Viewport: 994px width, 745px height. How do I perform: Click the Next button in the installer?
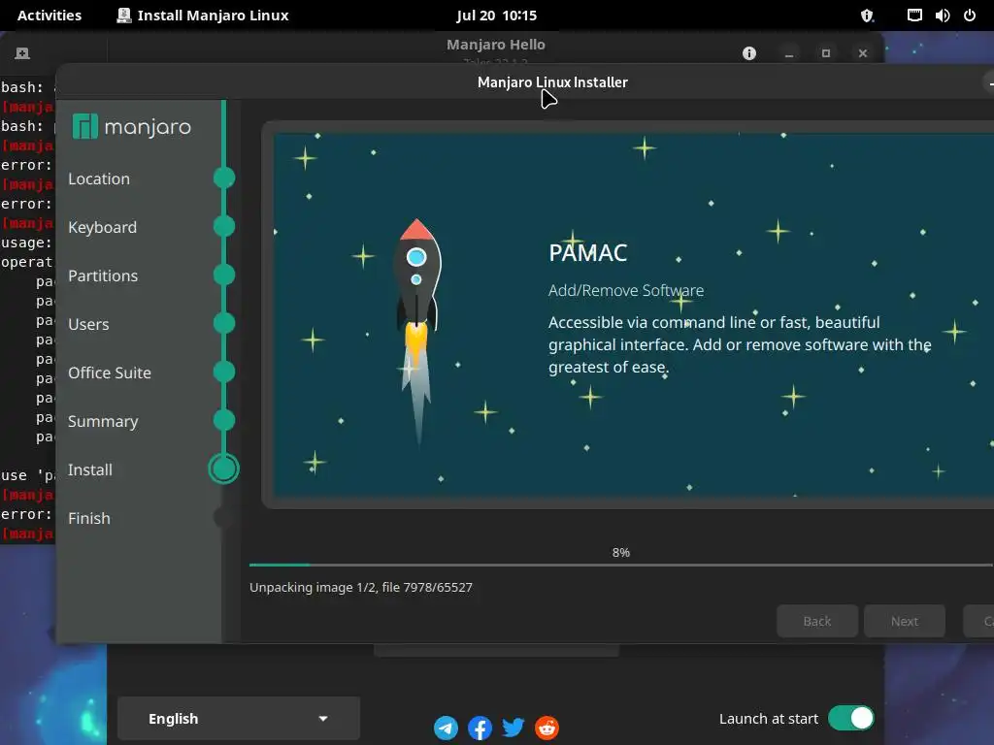point(904,622)
